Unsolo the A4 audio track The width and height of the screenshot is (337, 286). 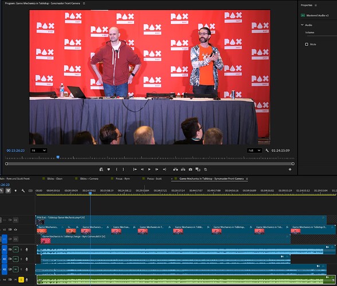21,280
